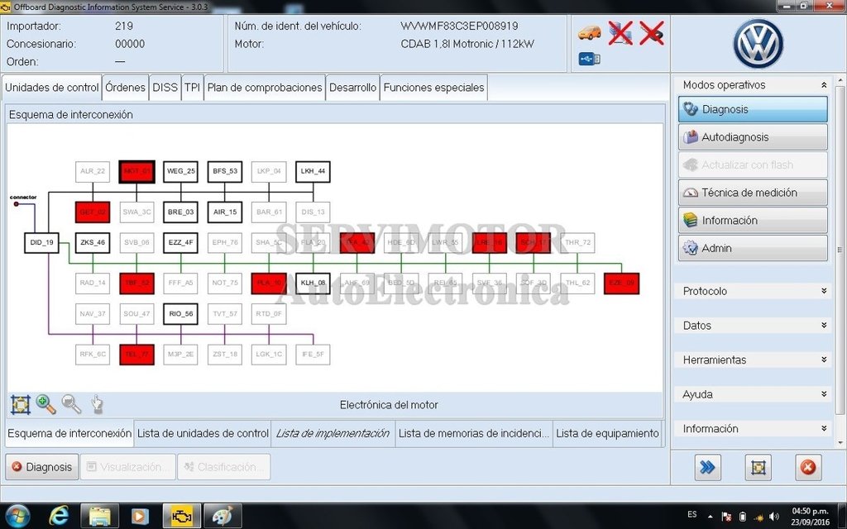Select the Unidades de control tab
Viewport: 847px width, 529px height.
click(x=52, y=88)
